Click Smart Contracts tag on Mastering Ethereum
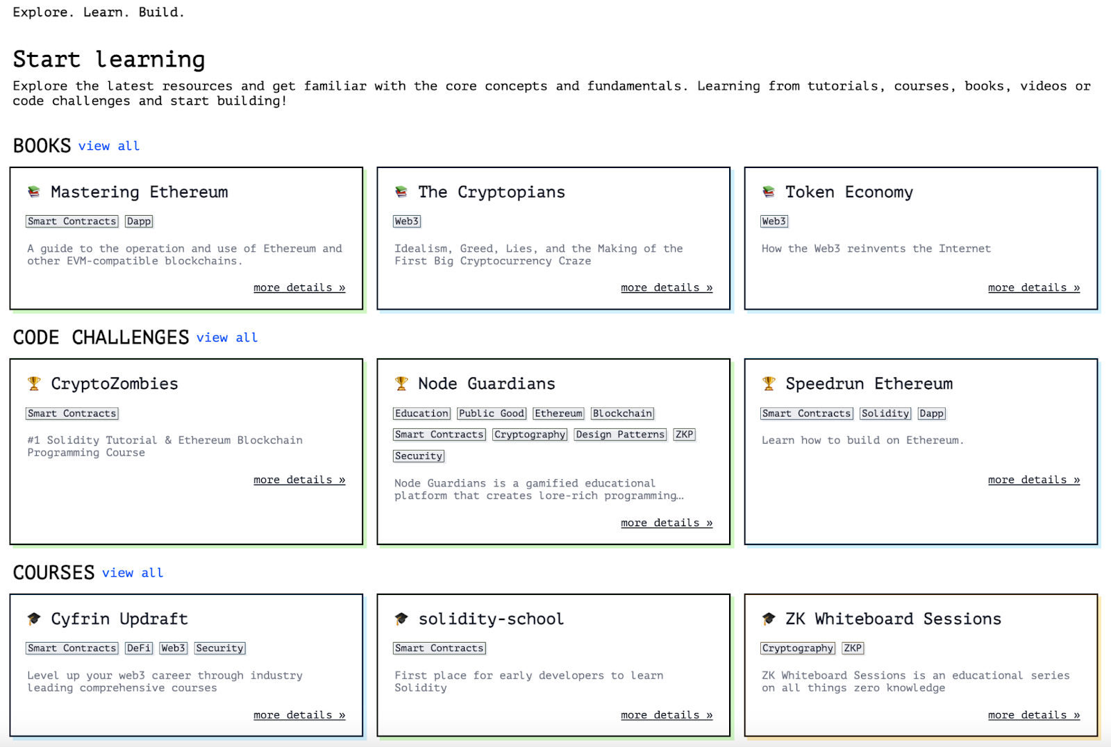 (x=72, y=221)
